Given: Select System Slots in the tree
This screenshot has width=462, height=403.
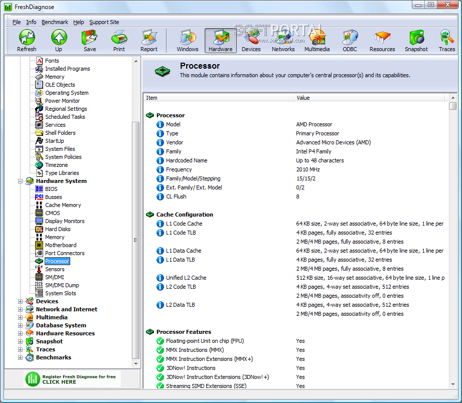Looking at the screenshot, I should [60, 293].
